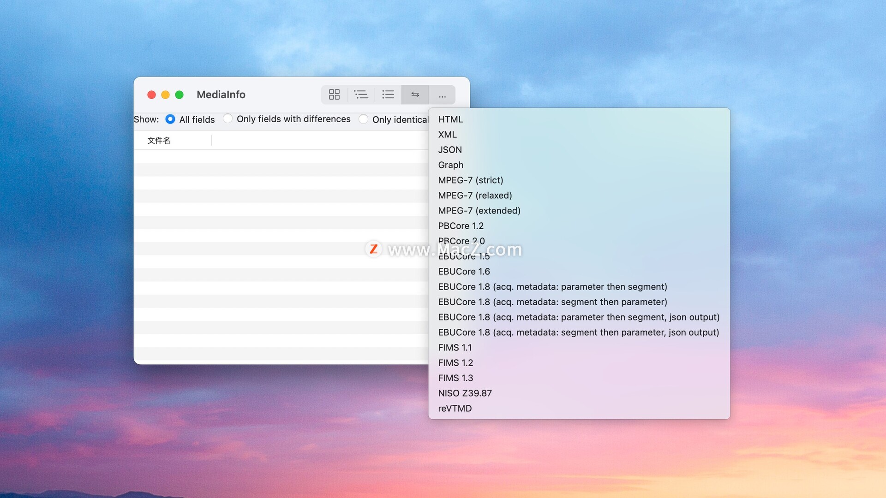Close the MediaInfo window with red button
This screenshot has height=498, width=886.
click(x=151, y=95)
